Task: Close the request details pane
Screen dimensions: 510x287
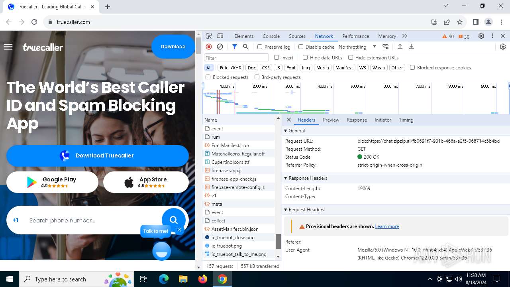Action: [289, 120]
